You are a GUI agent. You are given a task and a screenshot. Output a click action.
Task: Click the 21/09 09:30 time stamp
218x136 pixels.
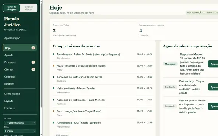coord(145,54)
